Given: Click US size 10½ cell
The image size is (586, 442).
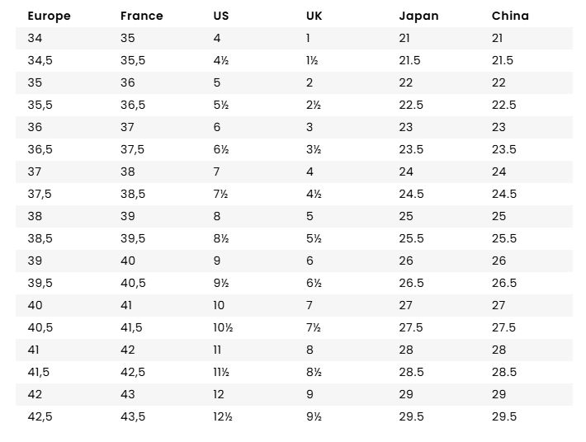Looking at the screenshot, I should click(x=223, y=327).
